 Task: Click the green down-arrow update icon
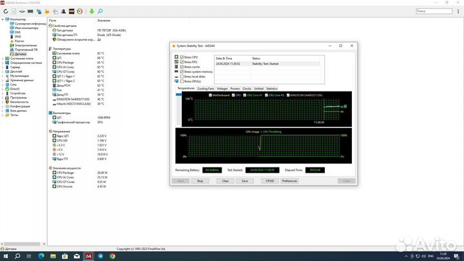point(92,11)
